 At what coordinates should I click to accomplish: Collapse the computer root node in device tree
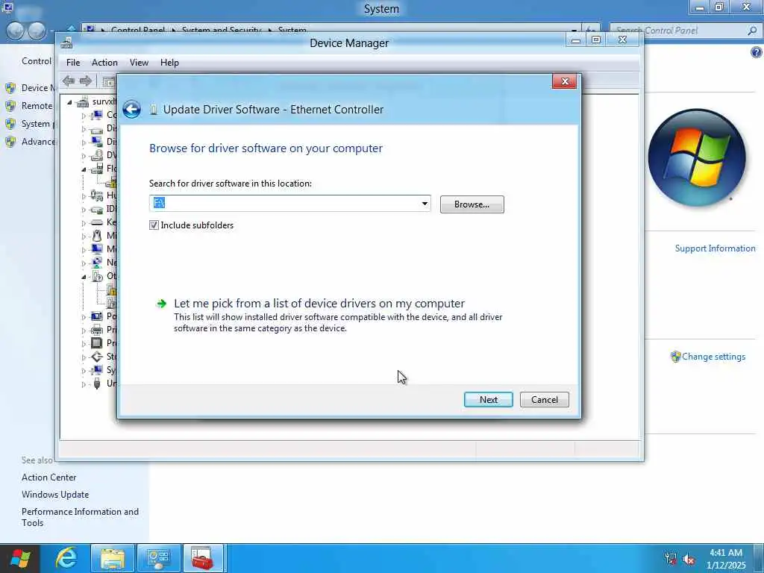point(69,101)
